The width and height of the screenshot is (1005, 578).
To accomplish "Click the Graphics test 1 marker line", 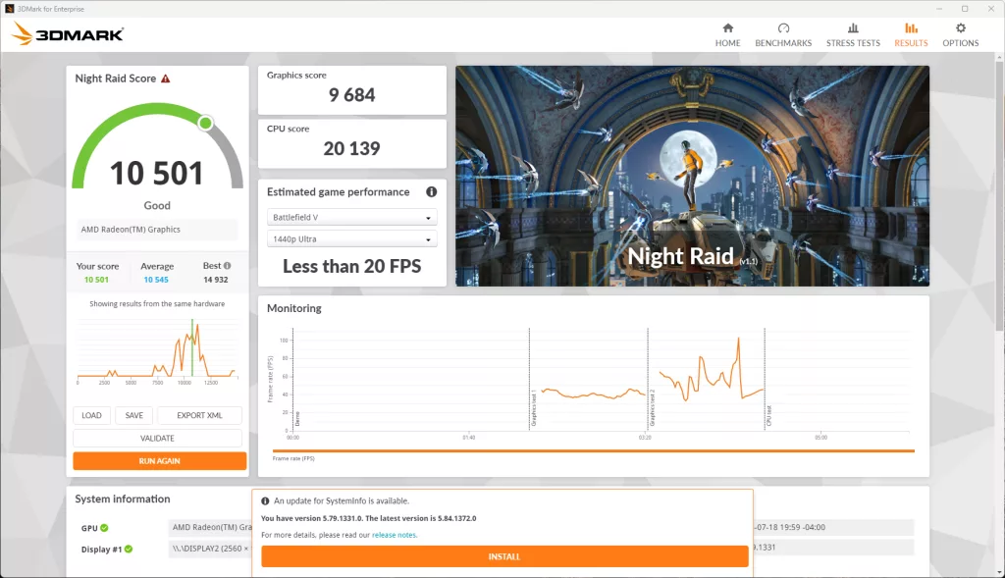I will click(x=529, y=379).
